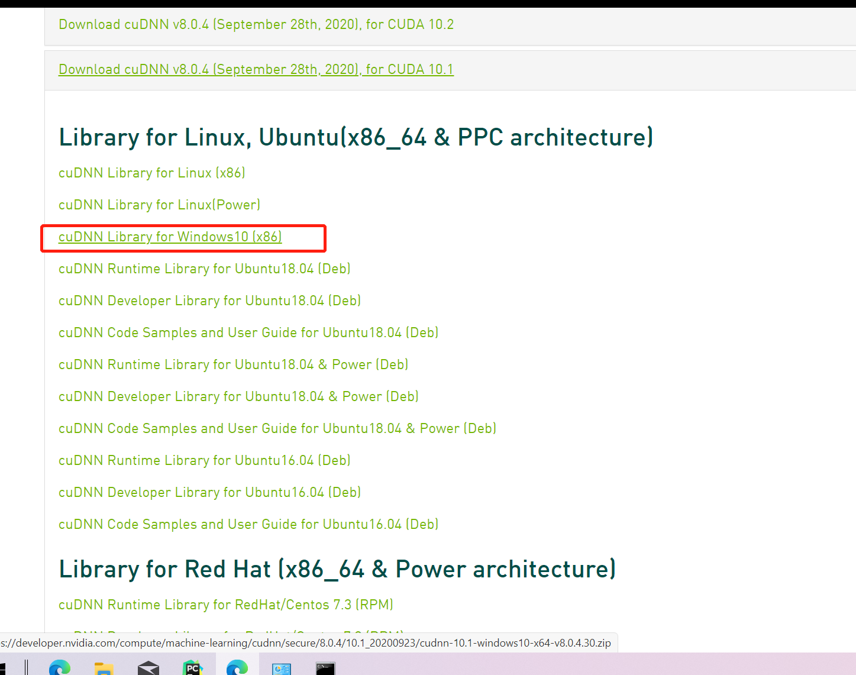Switch to the Edge icon right of PyCharm
Viewport: 856px width, 675px height.
(237, 667)
